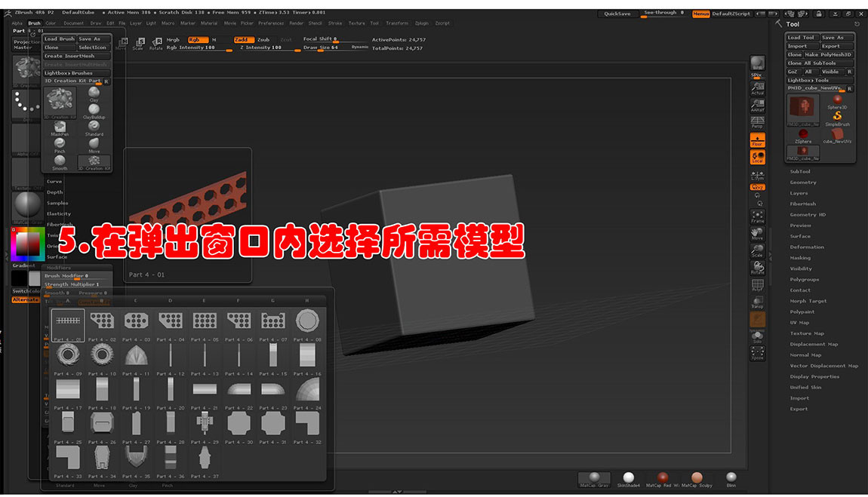
Task: Select the Pinch brush icon
Action: pos(60,146)
